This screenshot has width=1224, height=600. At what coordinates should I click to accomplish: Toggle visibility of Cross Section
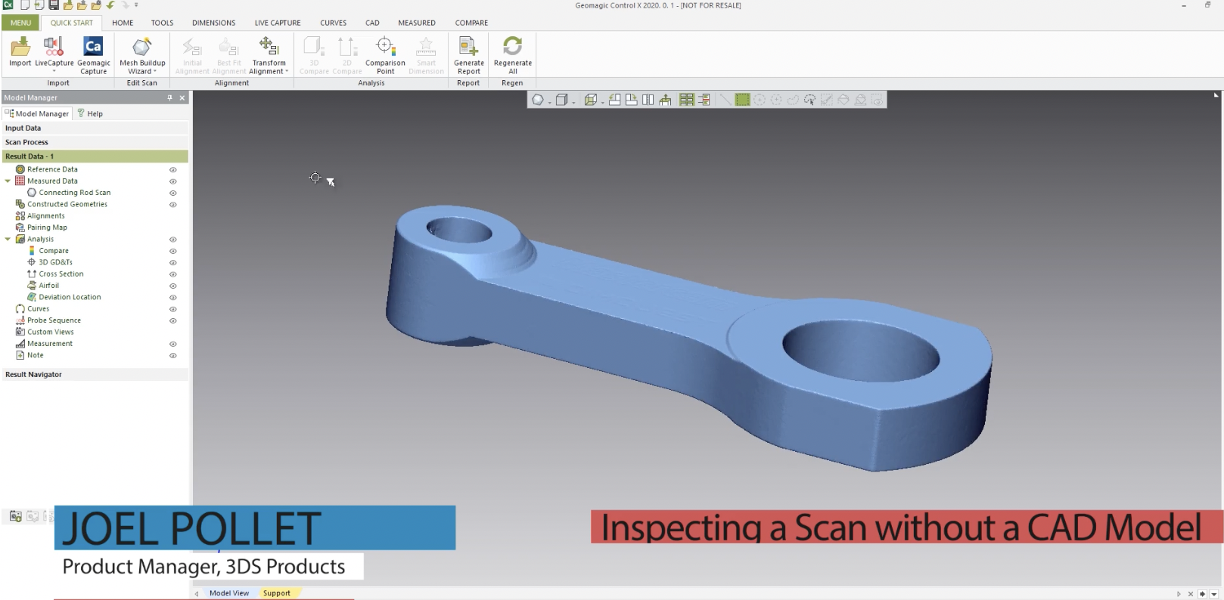(172, 274)
